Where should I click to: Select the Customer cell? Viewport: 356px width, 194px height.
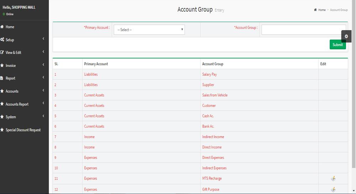pos(259,106)
